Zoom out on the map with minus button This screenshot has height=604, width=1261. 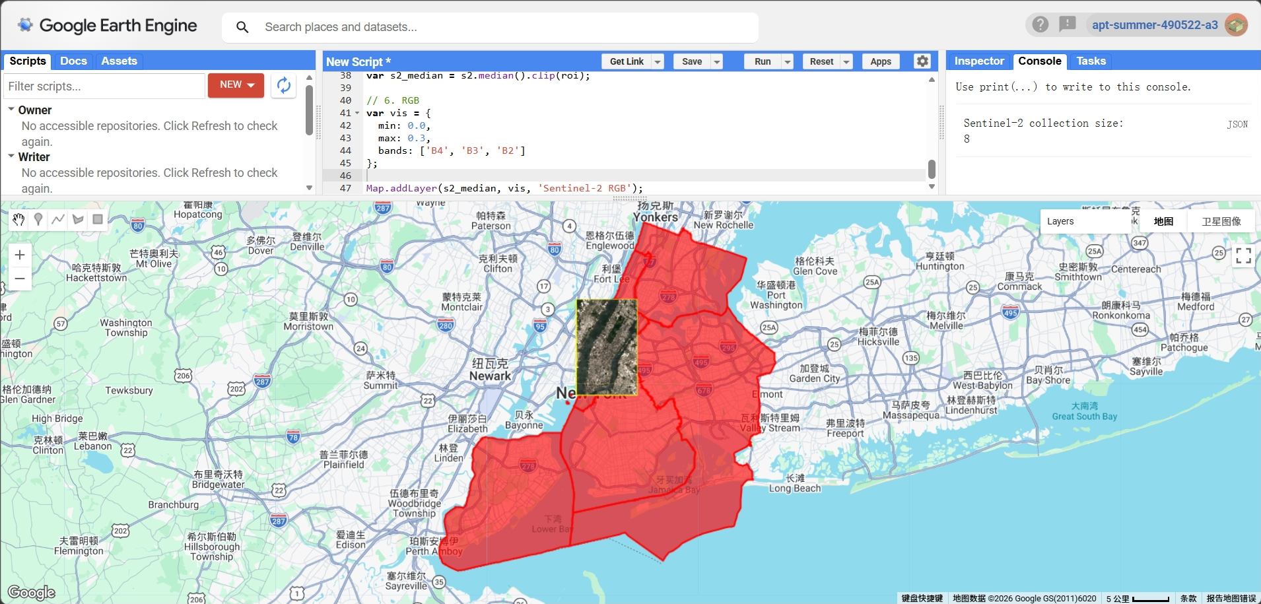pyautogui.click(x=20, y=279)
